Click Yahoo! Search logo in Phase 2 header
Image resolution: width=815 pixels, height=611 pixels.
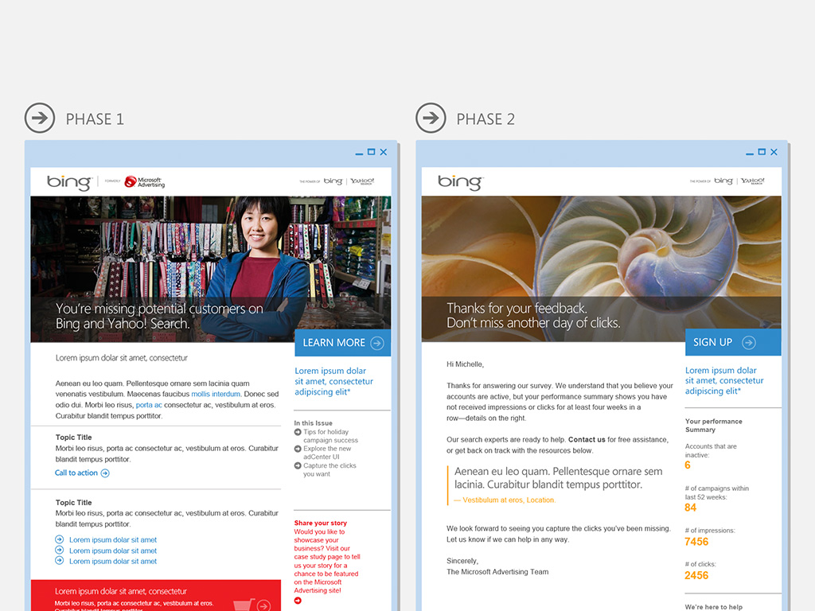[x=752, y=181]
